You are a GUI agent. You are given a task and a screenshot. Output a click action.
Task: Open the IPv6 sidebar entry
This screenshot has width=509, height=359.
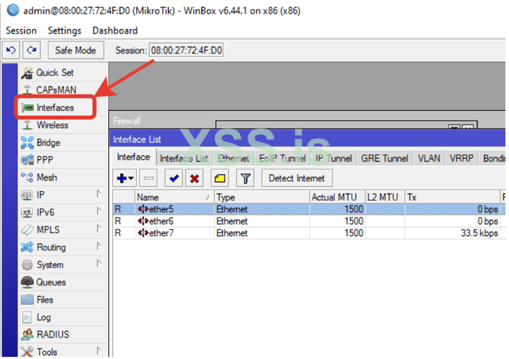[x=63, y=212]
